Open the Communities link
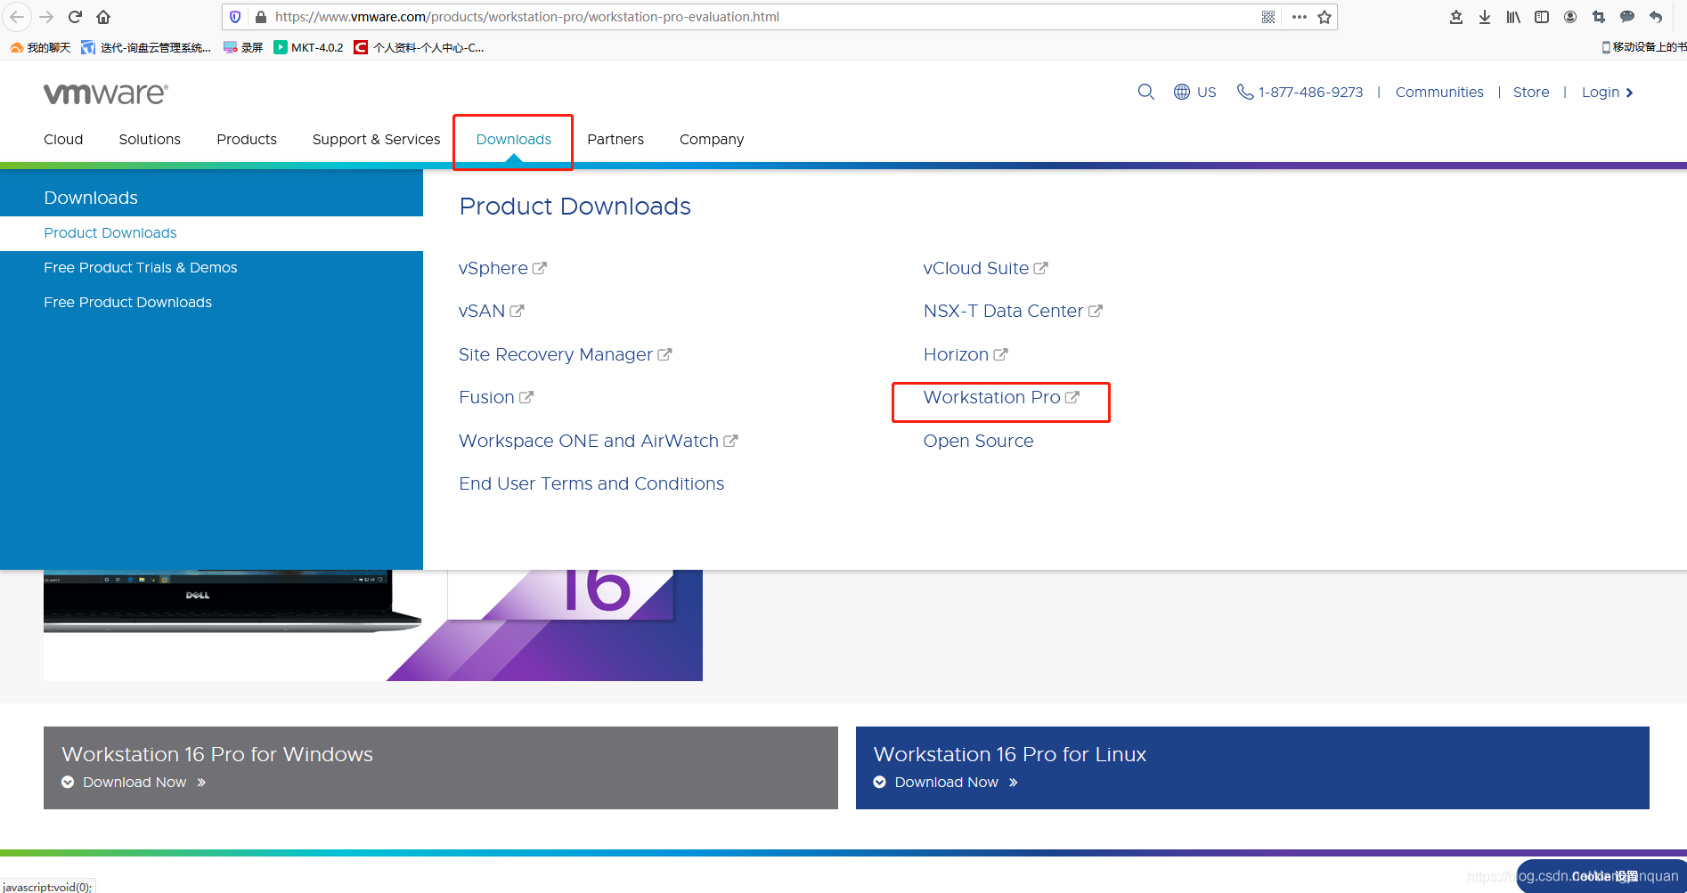The image size is (1687, 893). 1439,92
